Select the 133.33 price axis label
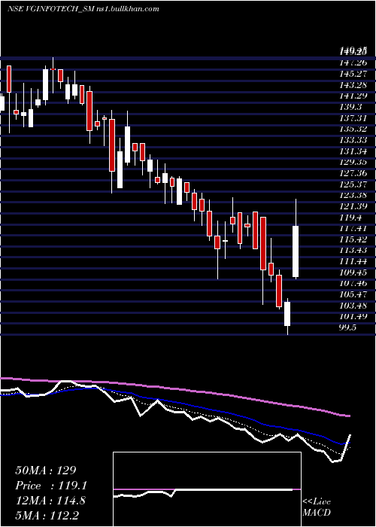The height and width of the screenshot is (527, 376). [x=353, y=140]
